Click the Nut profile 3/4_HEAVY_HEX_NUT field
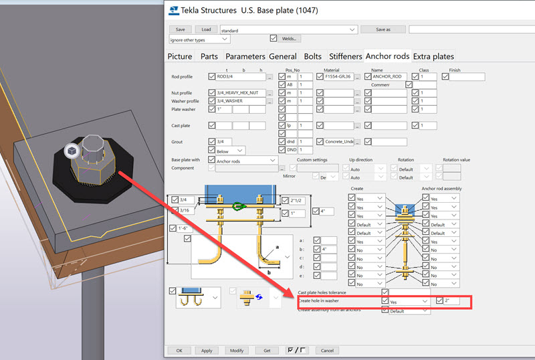 tap(241, 92)
